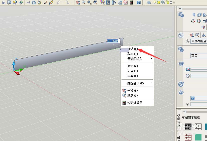
Task: Choose 放弃 (U) from the context menu
Action: (137, 76)
